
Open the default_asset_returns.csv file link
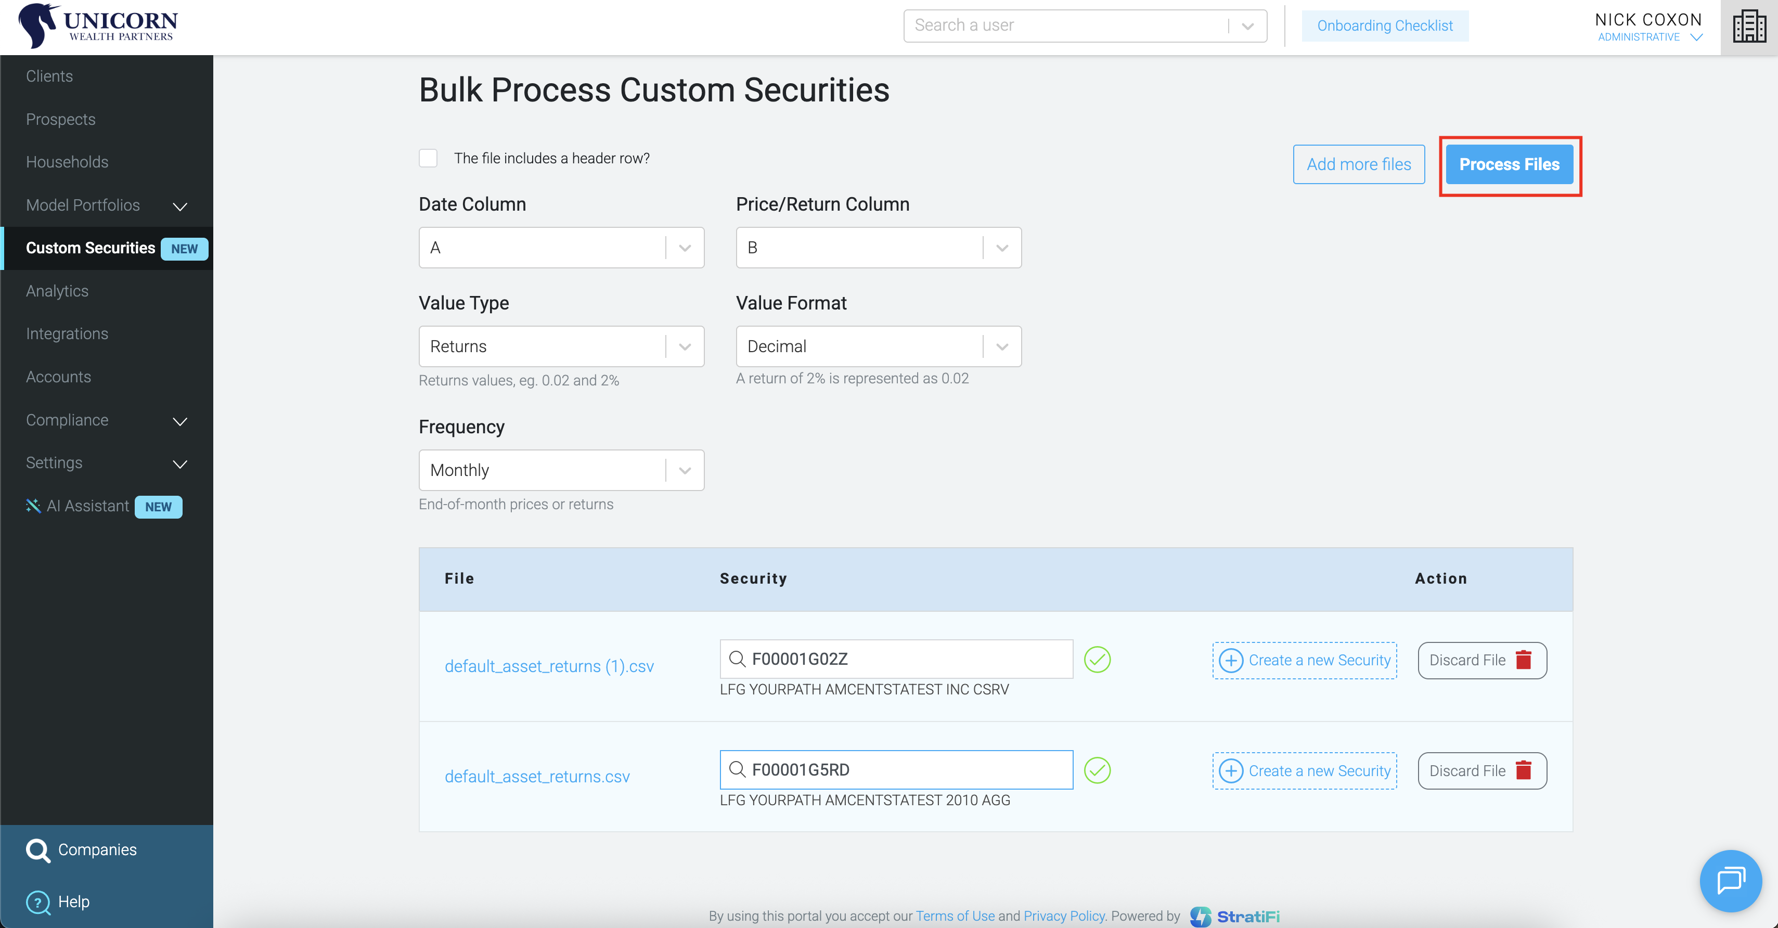click(537, 777)
